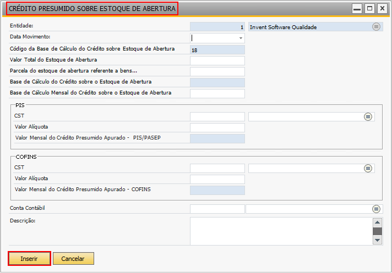
Task: Open the Entidade lookup list icon
Action: click(x=376, y=27)
